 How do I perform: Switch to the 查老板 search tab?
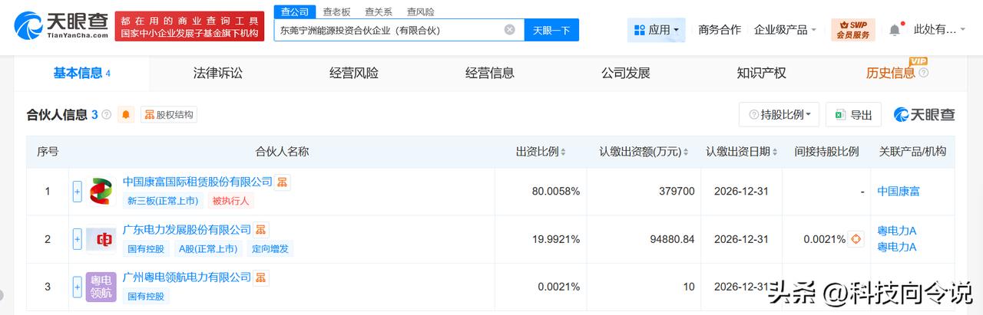(336, 11)
